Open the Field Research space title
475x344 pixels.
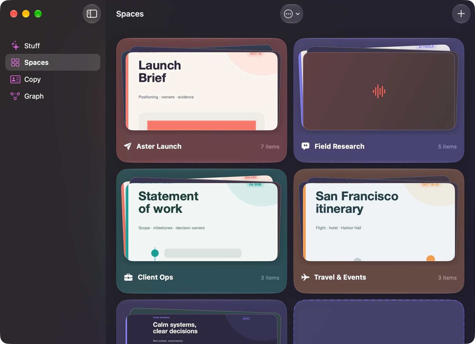click(339, 146)
